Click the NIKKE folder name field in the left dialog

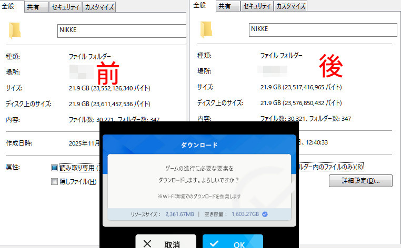121,31
